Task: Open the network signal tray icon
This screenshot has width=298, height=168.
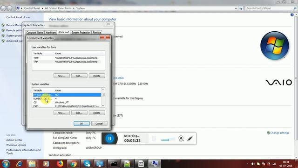Action: (274, 164)
